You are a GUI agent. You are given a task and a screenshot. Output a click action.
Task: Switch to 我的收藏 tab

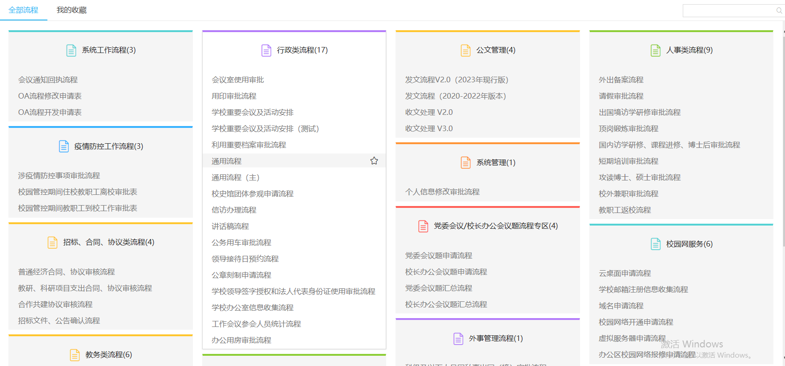coord(72,10)
